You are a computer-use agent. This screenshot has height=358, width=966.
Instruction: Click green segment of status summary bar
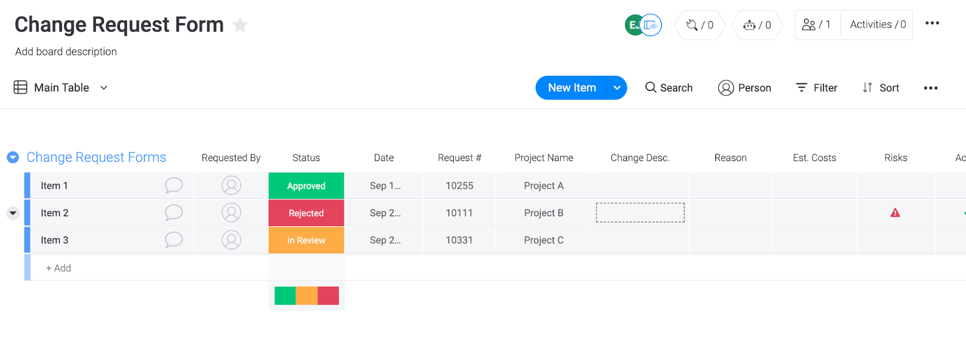pos(285,296)
